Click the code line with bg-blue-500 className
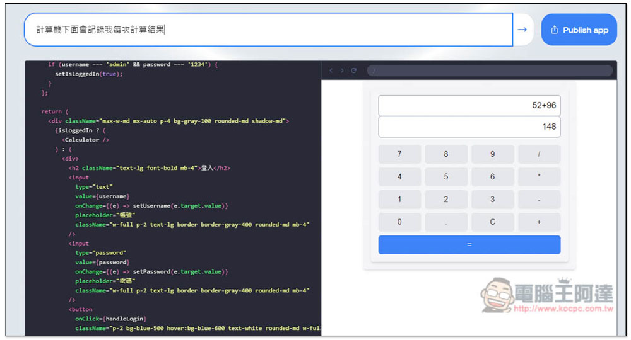Image resolution: width=631 pixels, height=340 pixels. pos(198,329)
